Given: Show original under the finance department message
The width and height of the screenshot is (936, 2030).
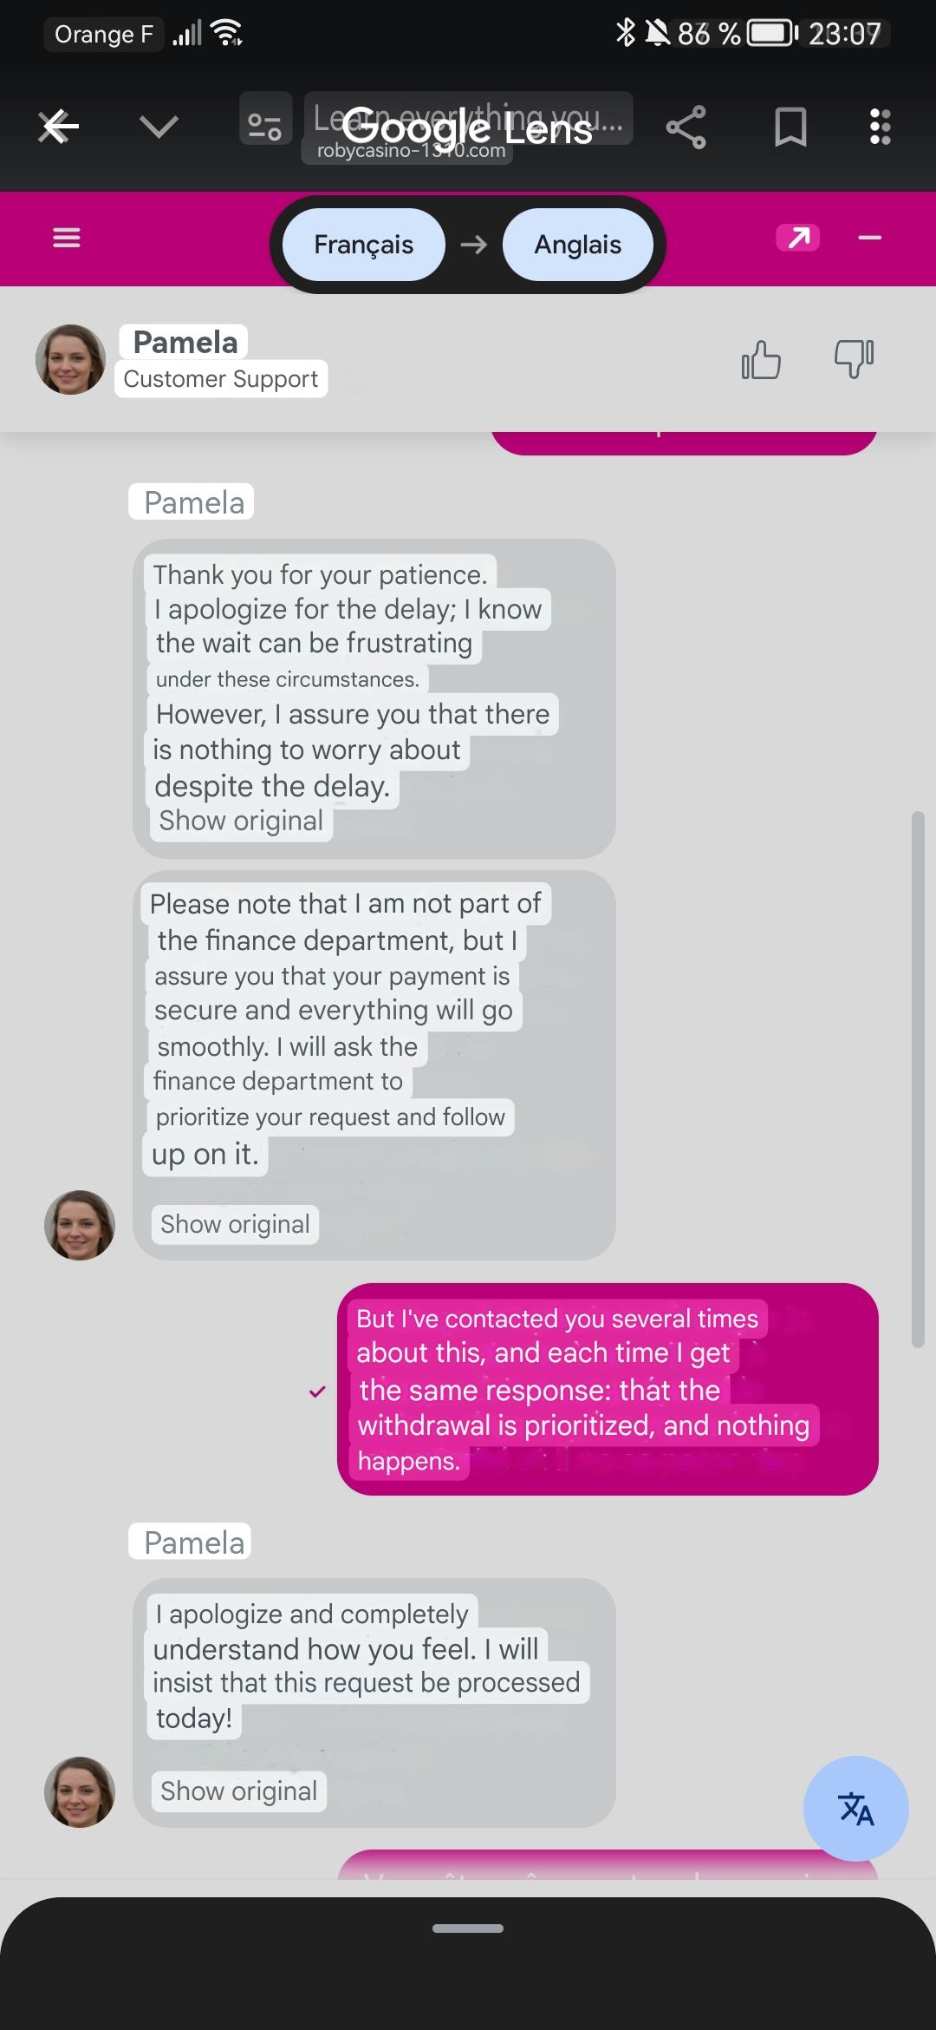Looking at the screenshot, I should click(x=235, y=1224).
